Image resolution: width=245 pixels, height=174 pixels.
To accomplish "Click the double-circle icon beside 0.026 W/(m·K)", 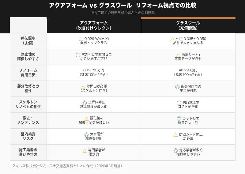I will coord(81,39).
